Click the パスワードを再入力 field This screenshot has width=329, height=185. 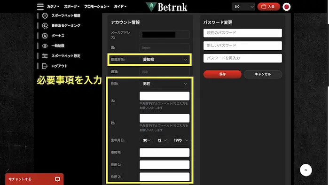tap(243, 58)
